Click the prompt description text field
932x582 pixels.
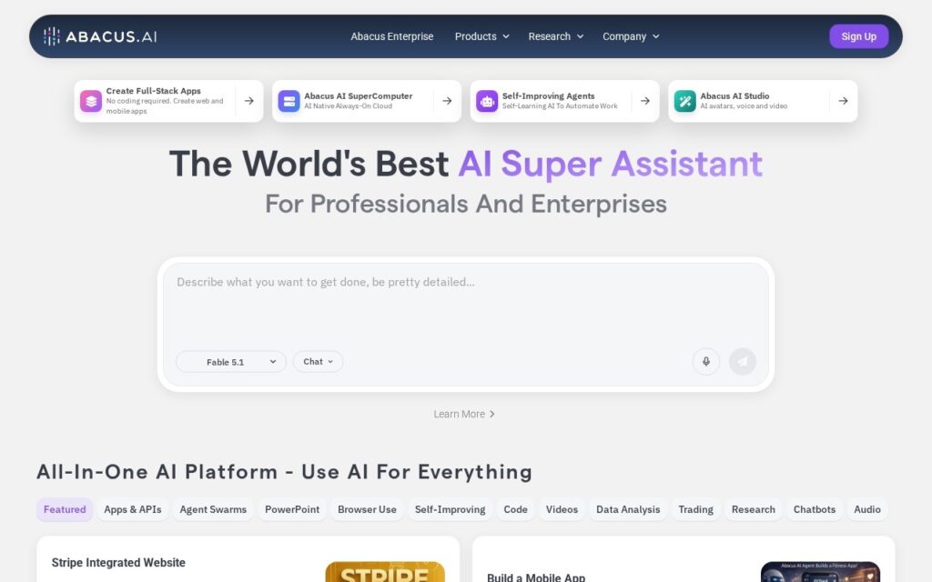465,306
